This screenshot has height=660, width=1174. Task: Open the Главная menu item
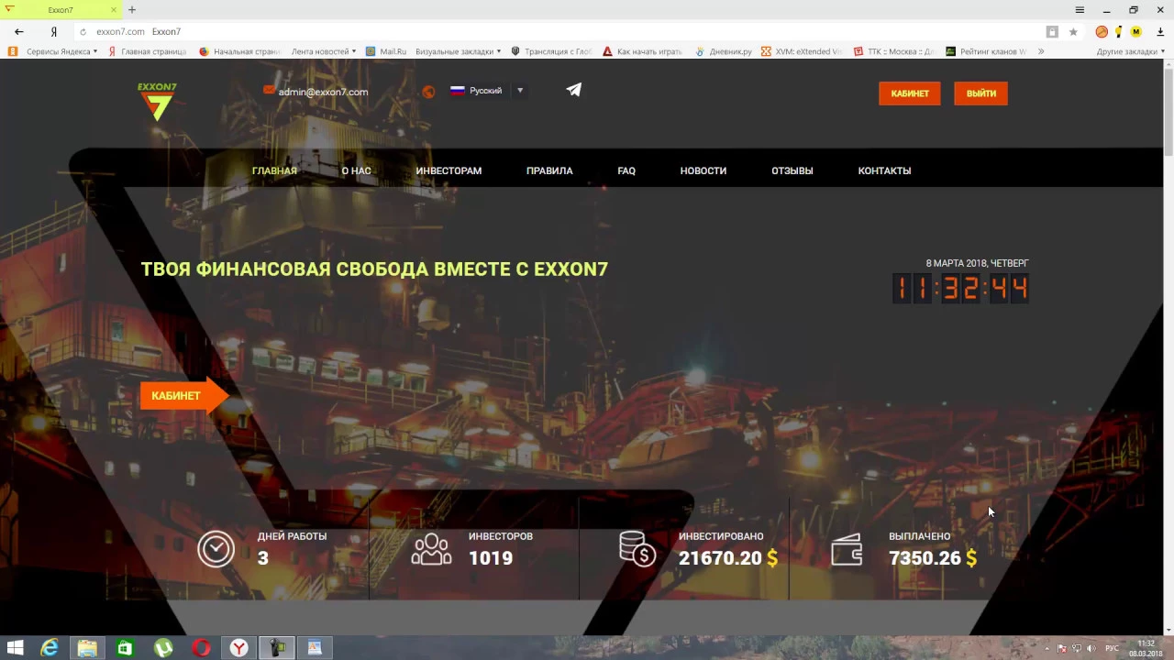274,170
